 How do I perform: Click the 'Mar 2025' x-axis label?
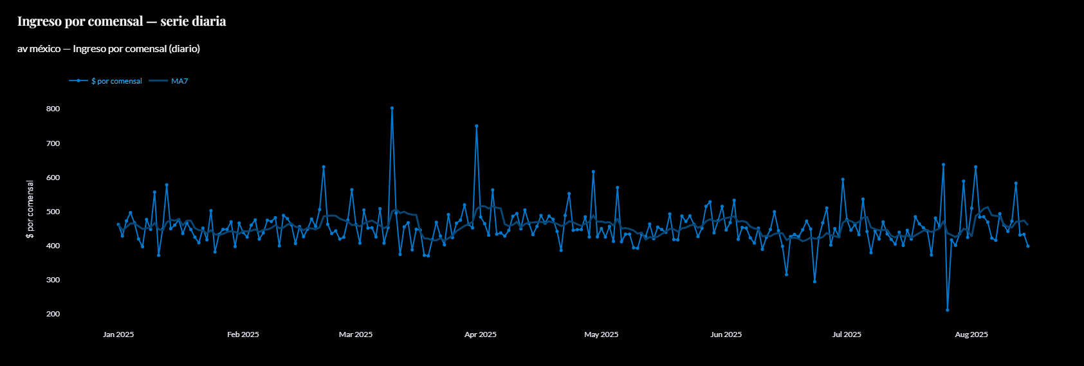tap(356, 334)
